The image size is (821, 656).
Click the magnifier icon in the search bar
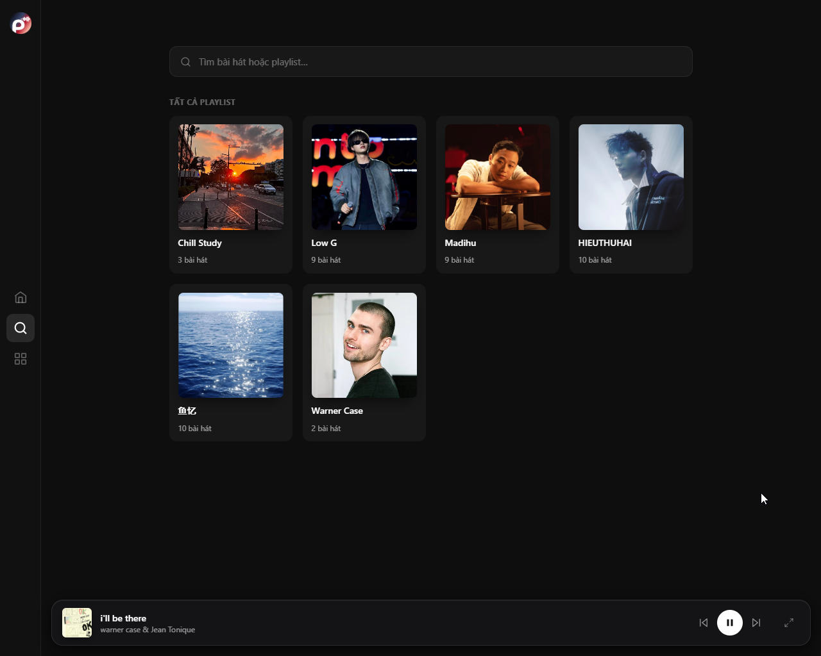pyautogui.click(x=185, y=61)
